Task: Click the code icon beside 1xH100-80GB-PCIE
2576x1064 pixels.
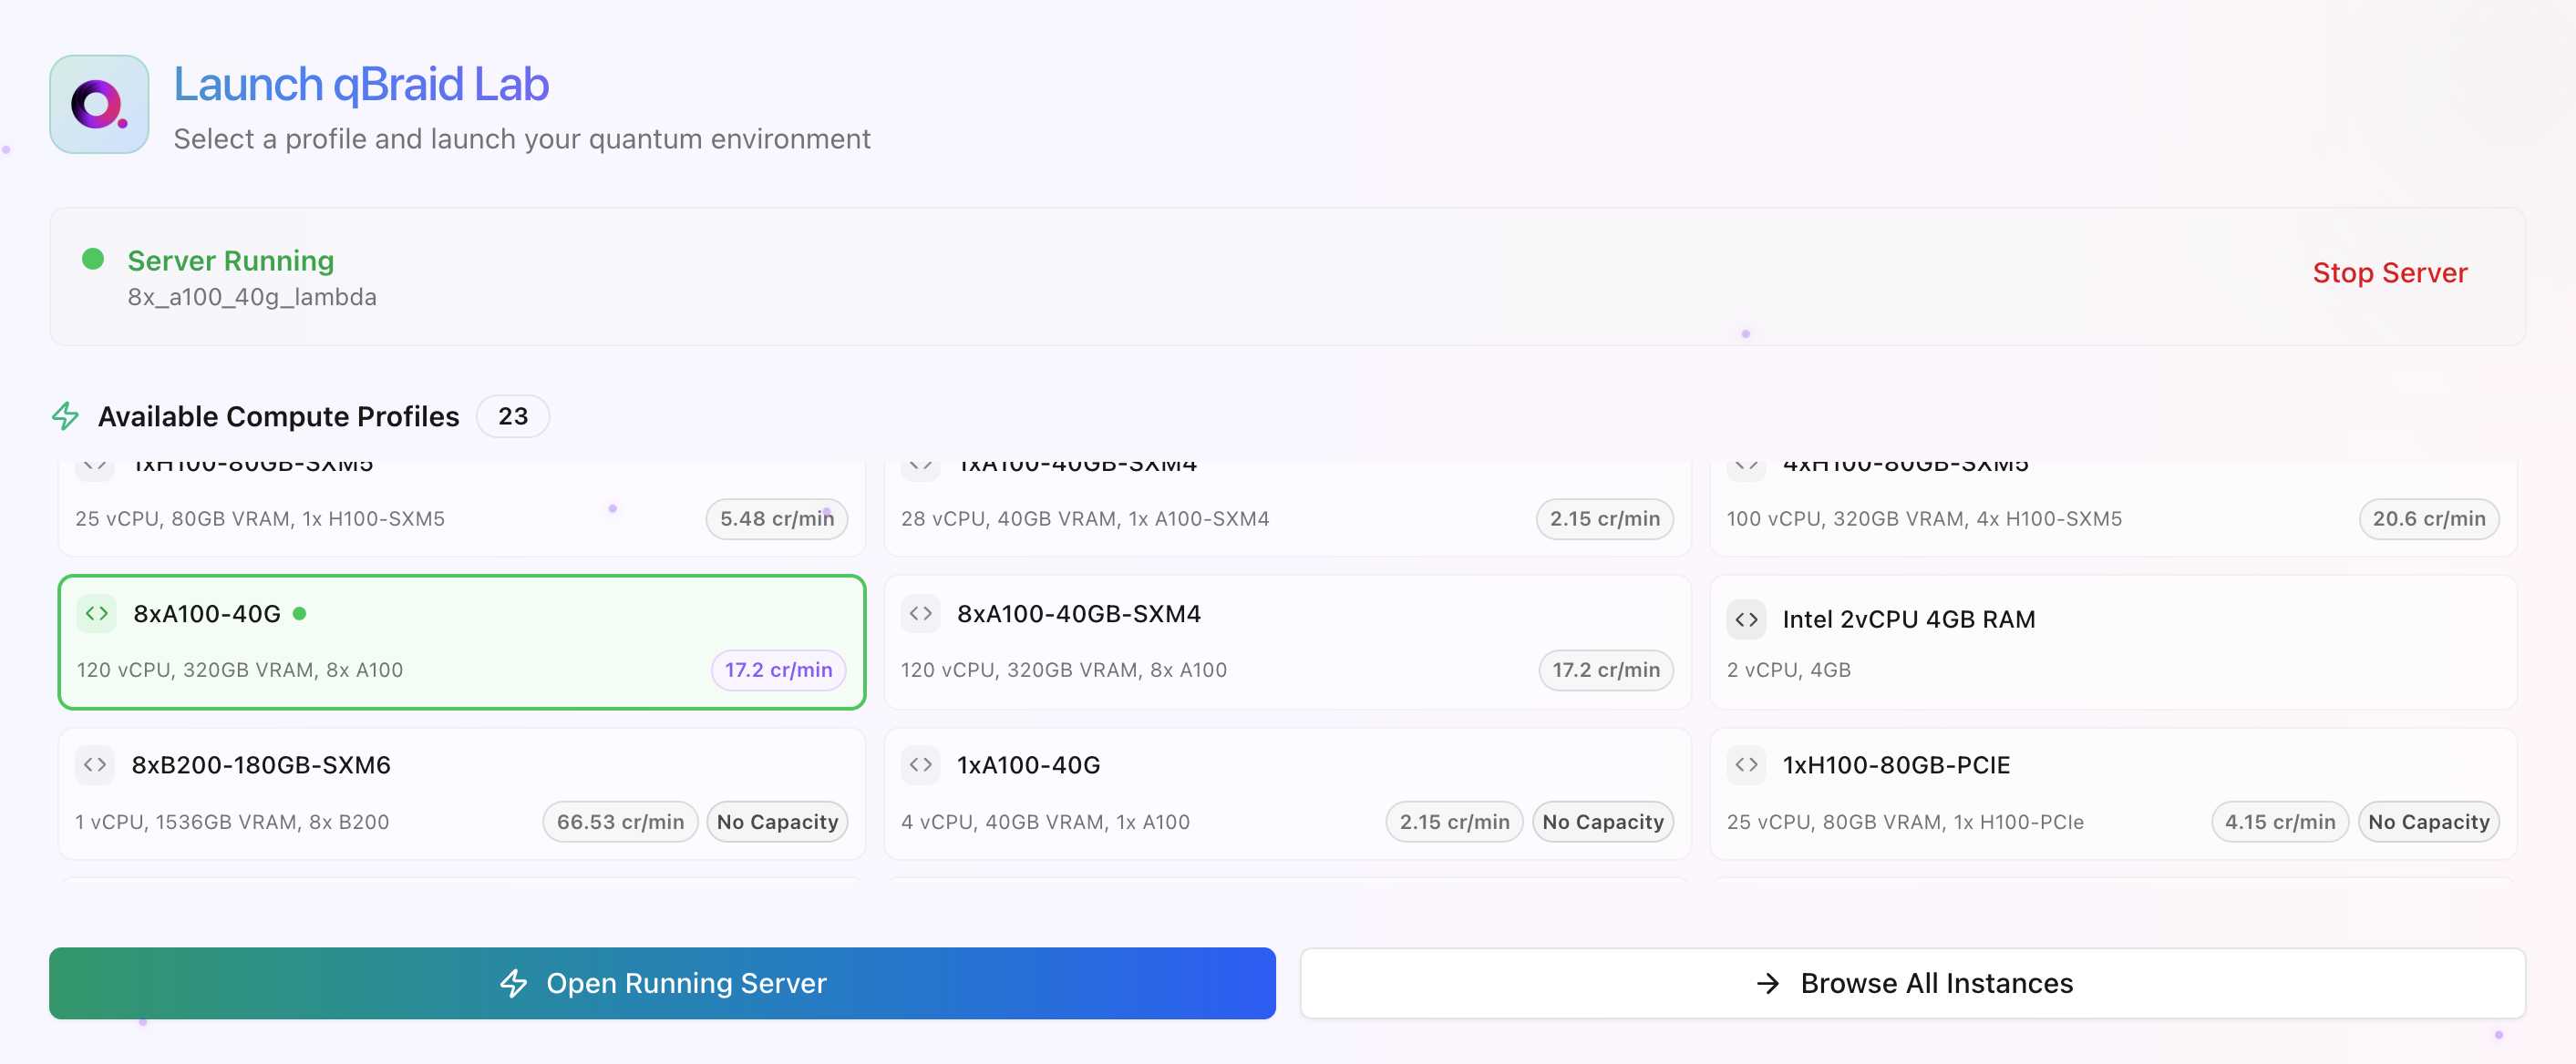Action: pyautogui.click(x=1746, y=764)
